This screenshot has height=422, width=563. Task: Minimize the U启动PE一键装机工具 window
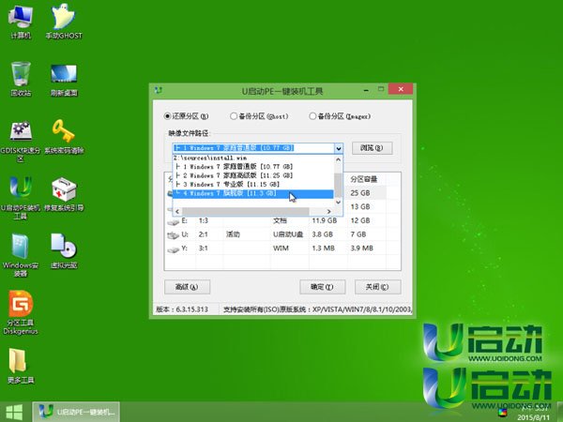366,90
